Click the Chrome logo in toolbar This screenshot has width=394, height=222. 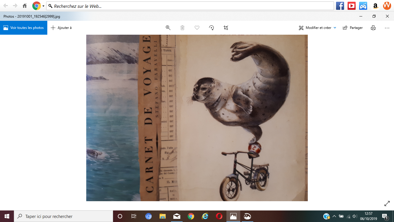[x=36, y=6]
